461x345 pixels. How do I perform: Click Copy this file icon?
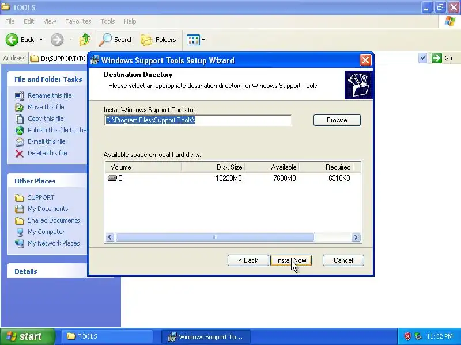pos(20,118)
